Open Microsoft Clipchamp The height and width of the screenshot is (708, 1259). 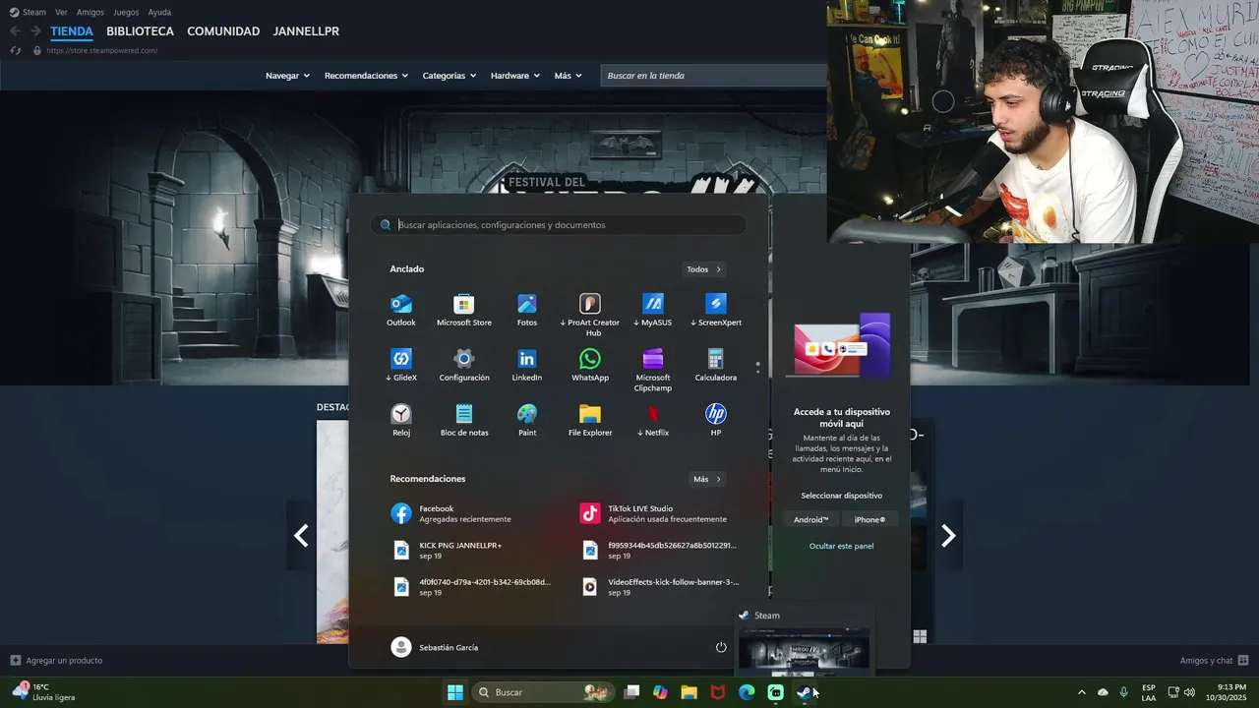(x=653, y=369)
